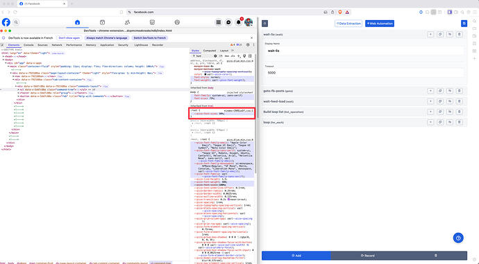
Task: Open the Facebook Messenger icon
Action: click(228, 22)
